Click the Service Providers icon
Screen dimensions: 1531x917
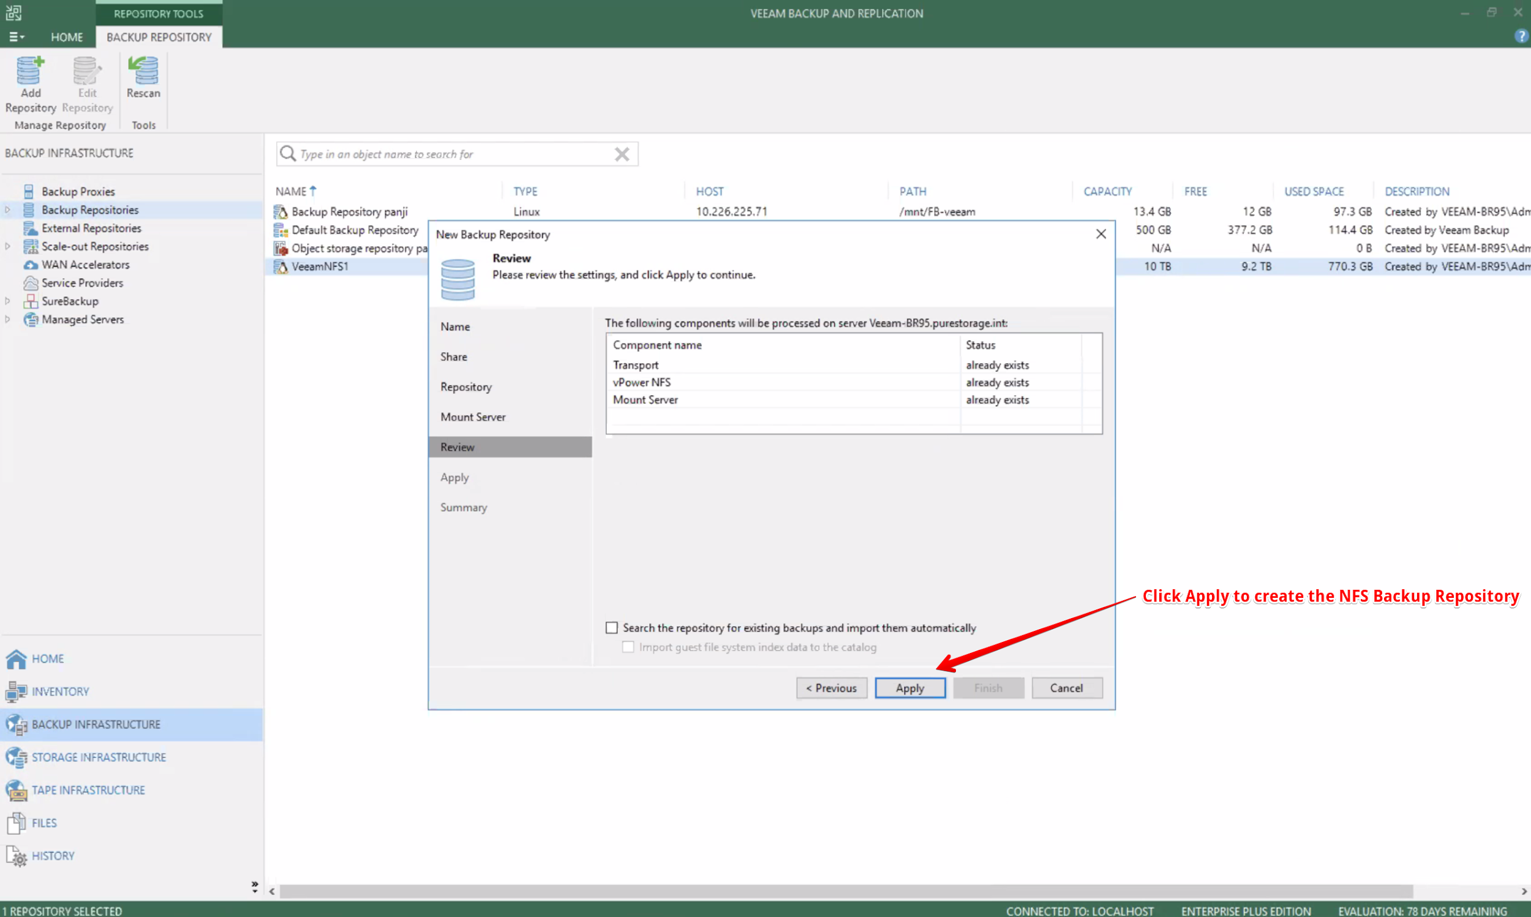(x=30, y=283)
